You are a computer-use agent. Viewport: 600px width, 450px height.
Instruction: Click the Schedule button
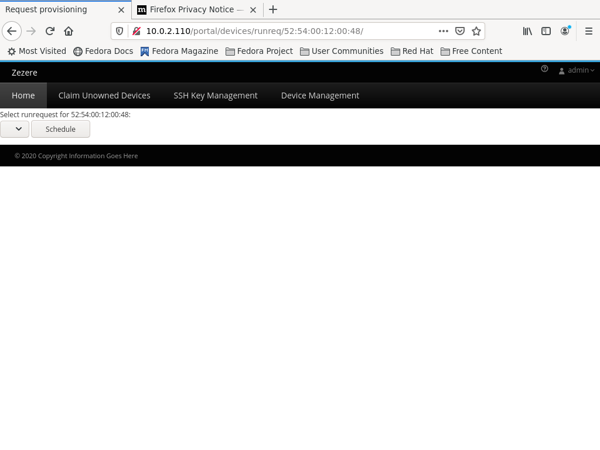[x=60, y=129]
